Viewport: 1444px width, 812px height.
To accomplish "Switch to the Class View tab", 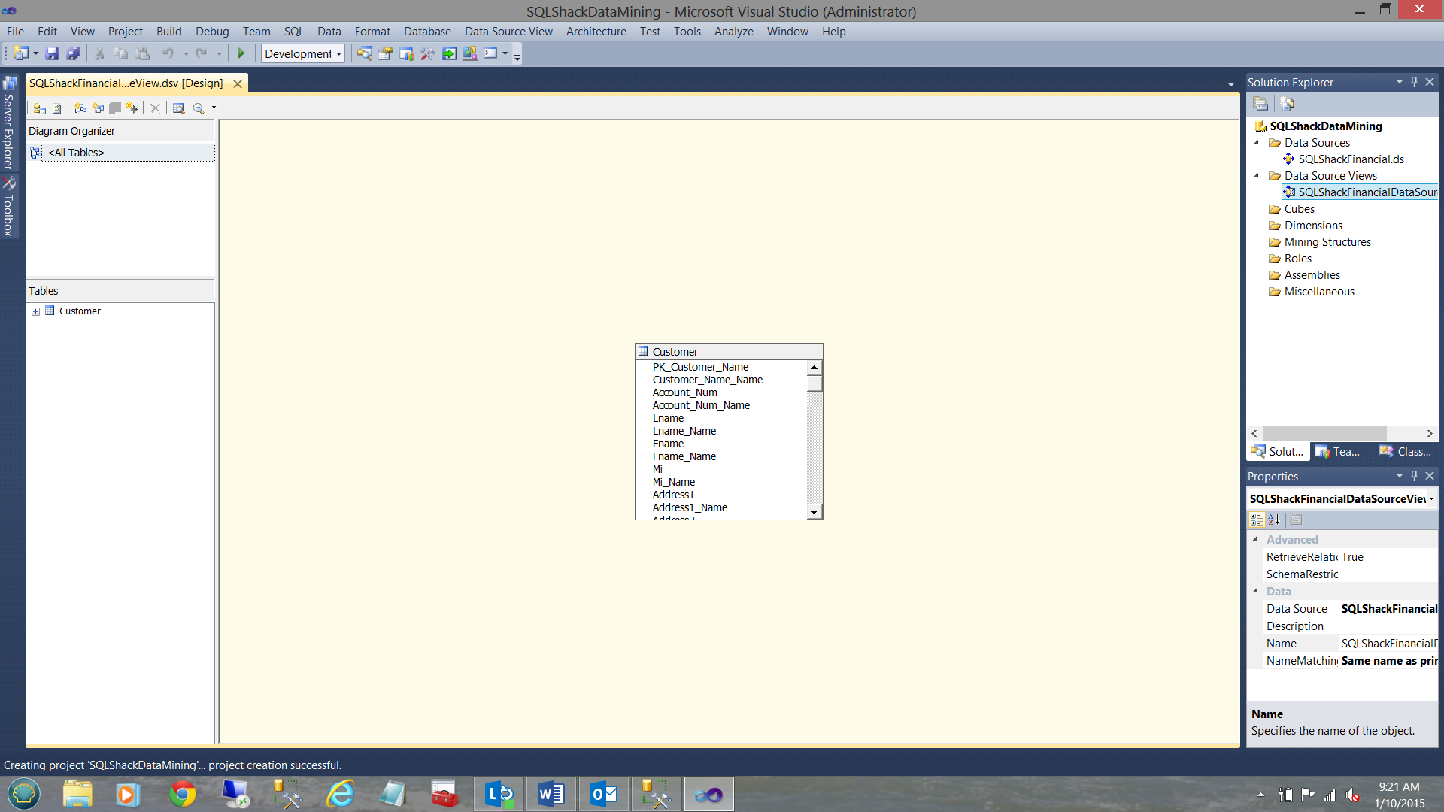I will pyautogui.click(x=1405, y=452).
